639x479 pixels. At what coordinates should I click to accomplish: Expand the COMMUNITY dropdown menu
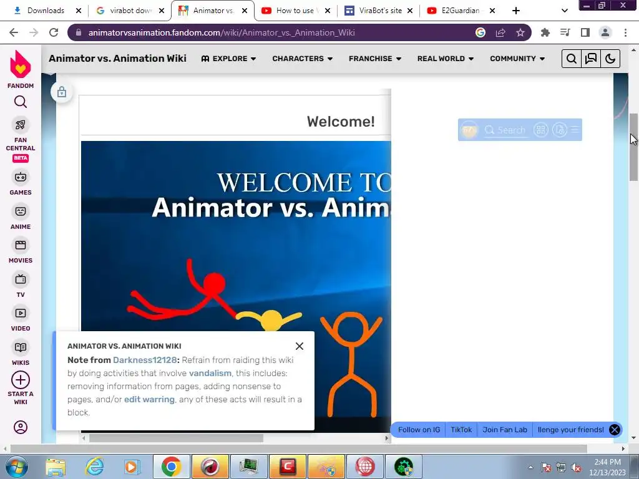pyautogui.click(x=517, y=59)
